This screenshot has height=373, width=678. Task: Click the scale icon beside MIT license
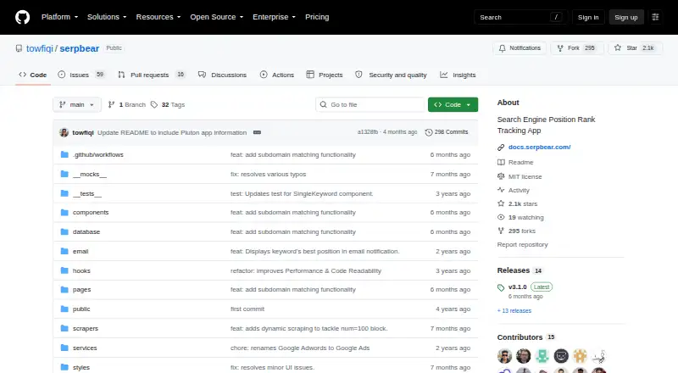tap(501, 176)
